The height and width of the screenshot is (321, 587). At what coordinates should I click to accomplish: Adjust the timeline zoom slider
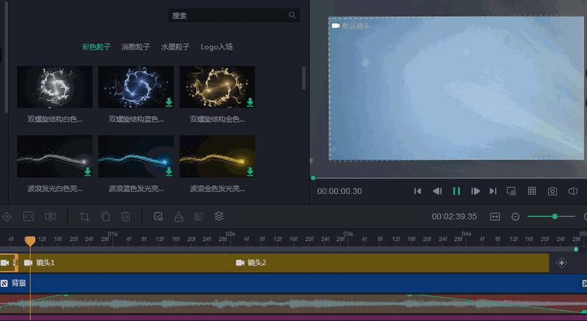coord(555,216)
